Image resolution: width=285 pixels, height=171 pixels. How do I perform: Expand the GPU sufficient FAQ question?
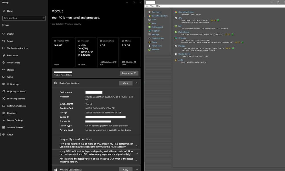pyautogui.click(x=137, y=153)
